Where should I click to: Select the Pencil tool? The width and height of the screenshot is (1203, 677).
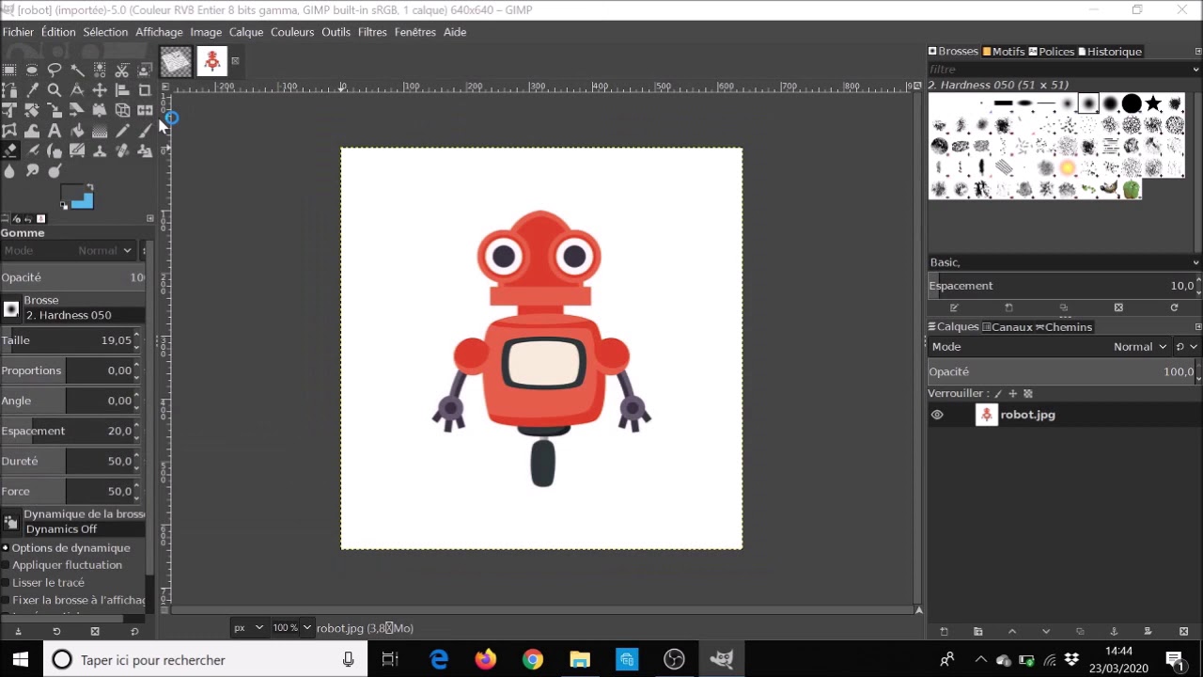pyautogui.click(x=122, y=131)
